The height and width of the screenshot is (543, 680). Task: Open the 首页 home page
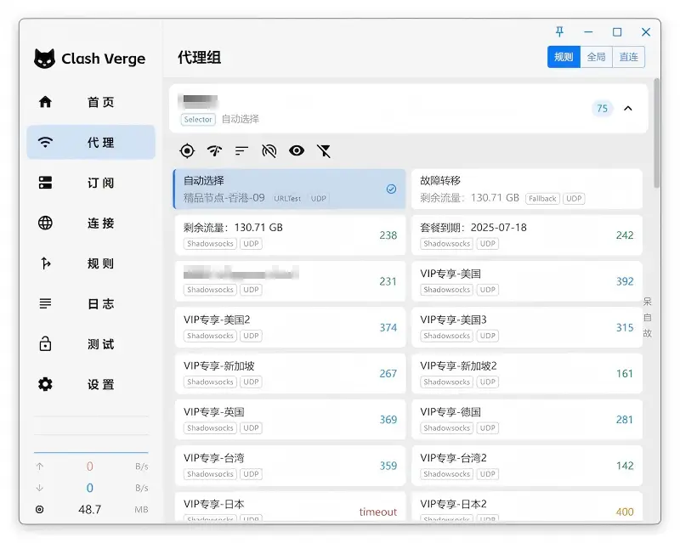point(91,102)
